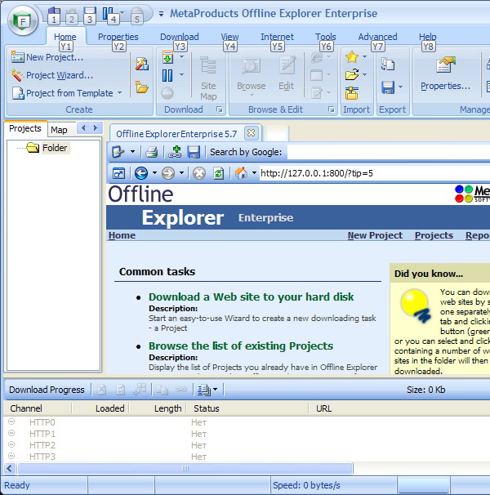The image size is (490, 495).
Task: Click the add link green plus icon
Action: [175, 152]
